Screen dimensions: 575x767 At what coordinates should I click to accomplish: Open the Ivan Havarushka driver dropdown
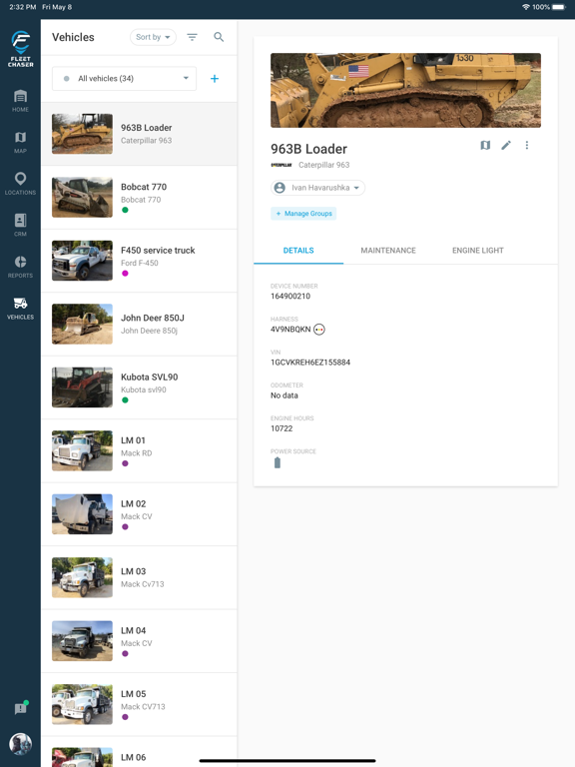tap(317, 188)
